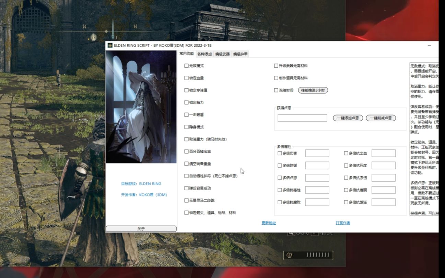
Task: Toggle 锁定箭矢、道具、物品、材料 checkbox
Action: 186,213
